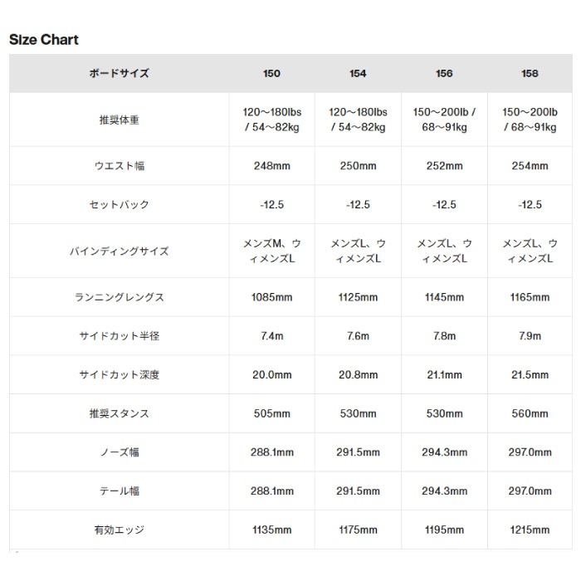Select the バインディングサイズ row label
Image resolution: width=581 pixels, height=581 pixels.
pyautogui.click(x=119, y=251)
